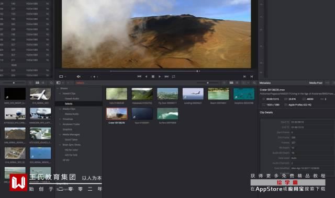Mute the viewer audio speaker icon
The width and height of the screenshot is (335, 198).
[79, 76]
